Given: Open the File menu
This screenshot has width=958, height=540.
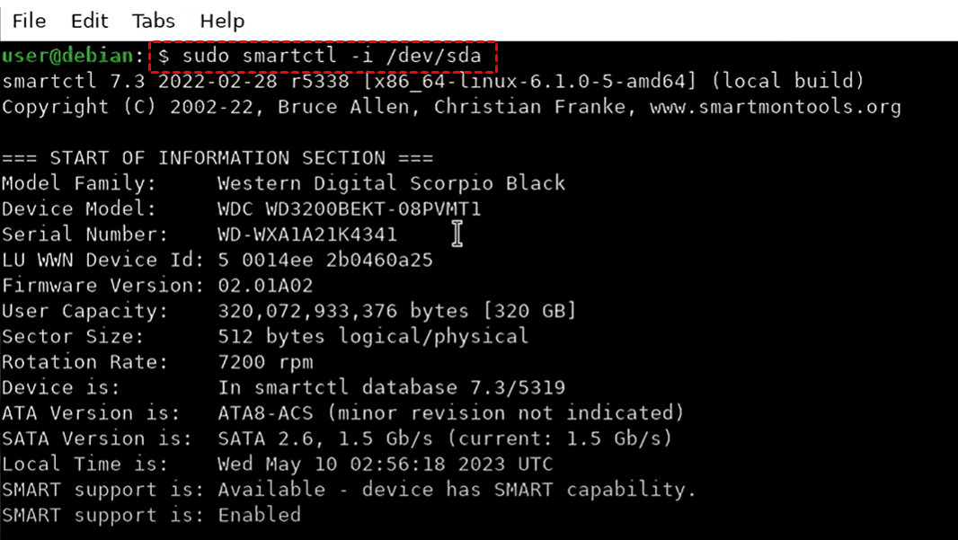Looking at the screenshot, I should point(29,21).
